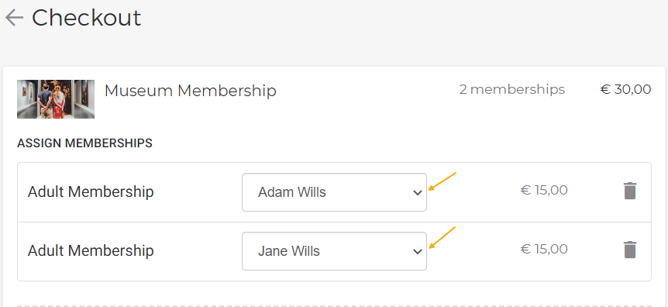This screenshot has height=307, width=668.
Task: Remove the Jane Wills membership with trash icon
Action: click(x=630, y=250)
